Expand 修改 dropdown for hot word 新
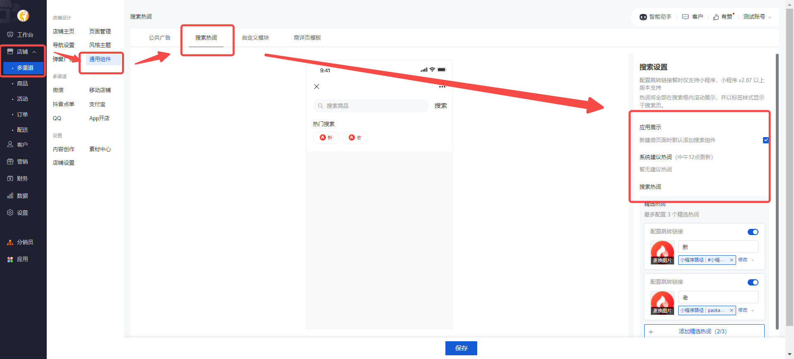This screenshot has height=359, width=794. pos(753,260)
